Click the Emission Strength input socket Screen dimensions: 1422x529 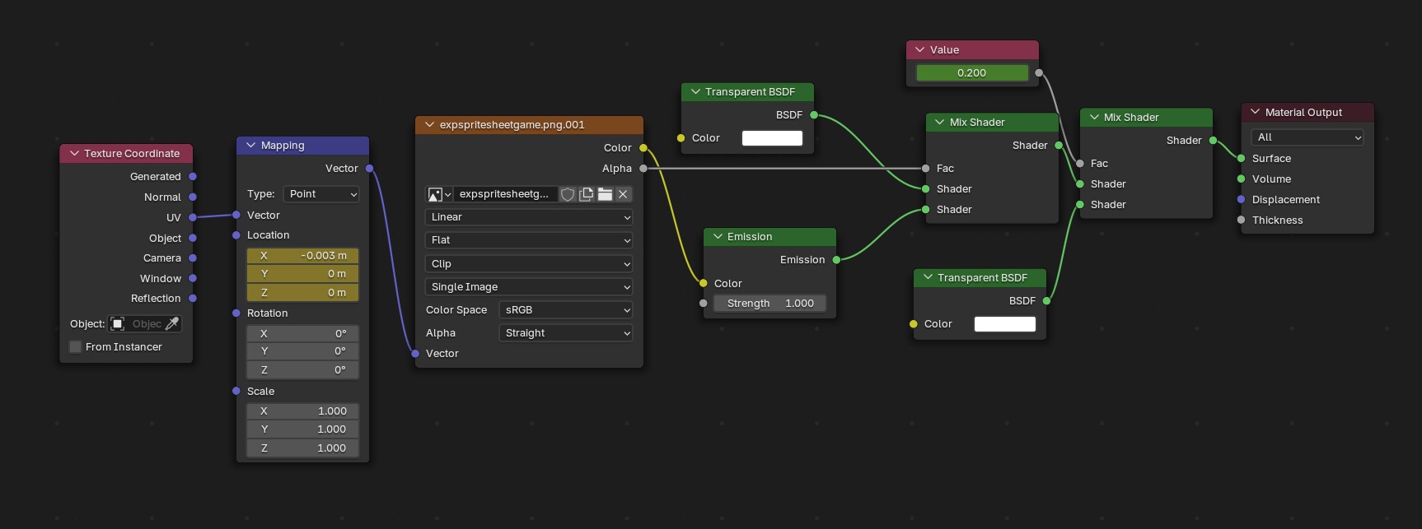point(704,304)
